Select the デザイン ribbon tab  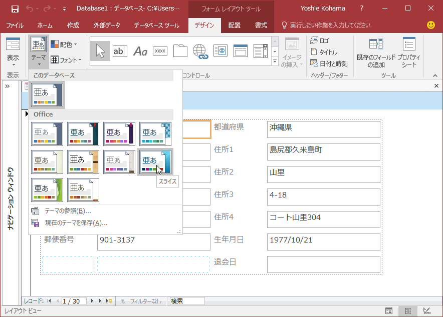204,25
